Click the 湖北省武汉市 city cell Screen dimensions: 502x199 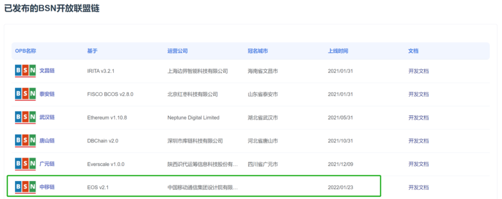coord(263,118)
